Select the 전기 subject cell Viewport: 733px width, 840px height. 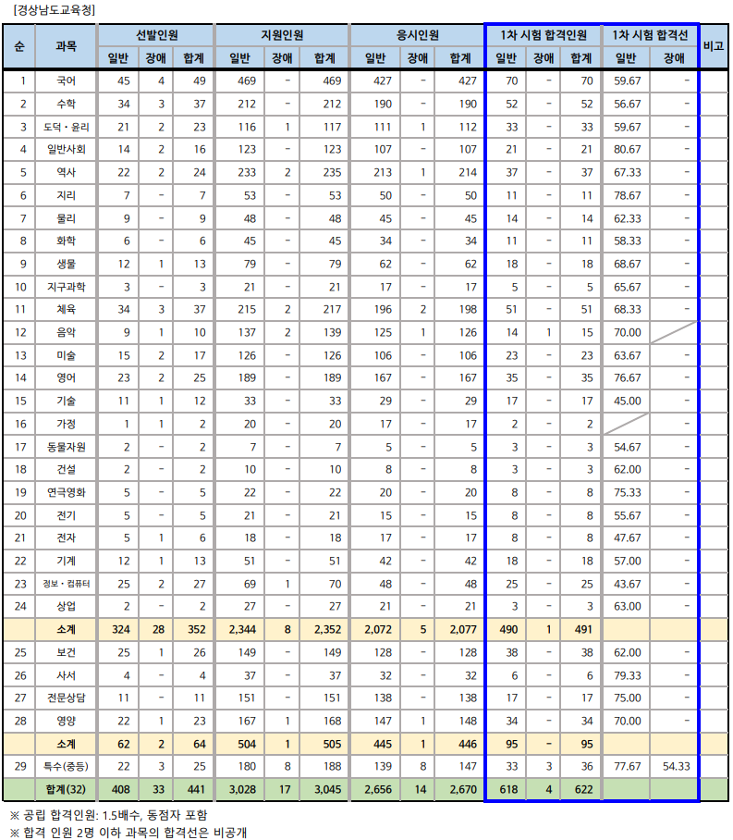point(66,516)
